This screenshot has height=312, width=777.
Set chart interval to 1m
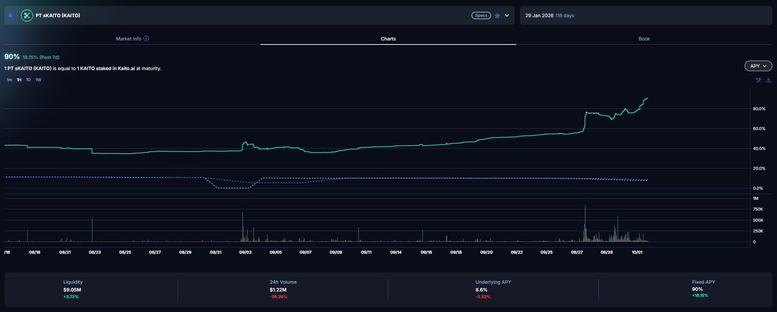tap(9, 80)
